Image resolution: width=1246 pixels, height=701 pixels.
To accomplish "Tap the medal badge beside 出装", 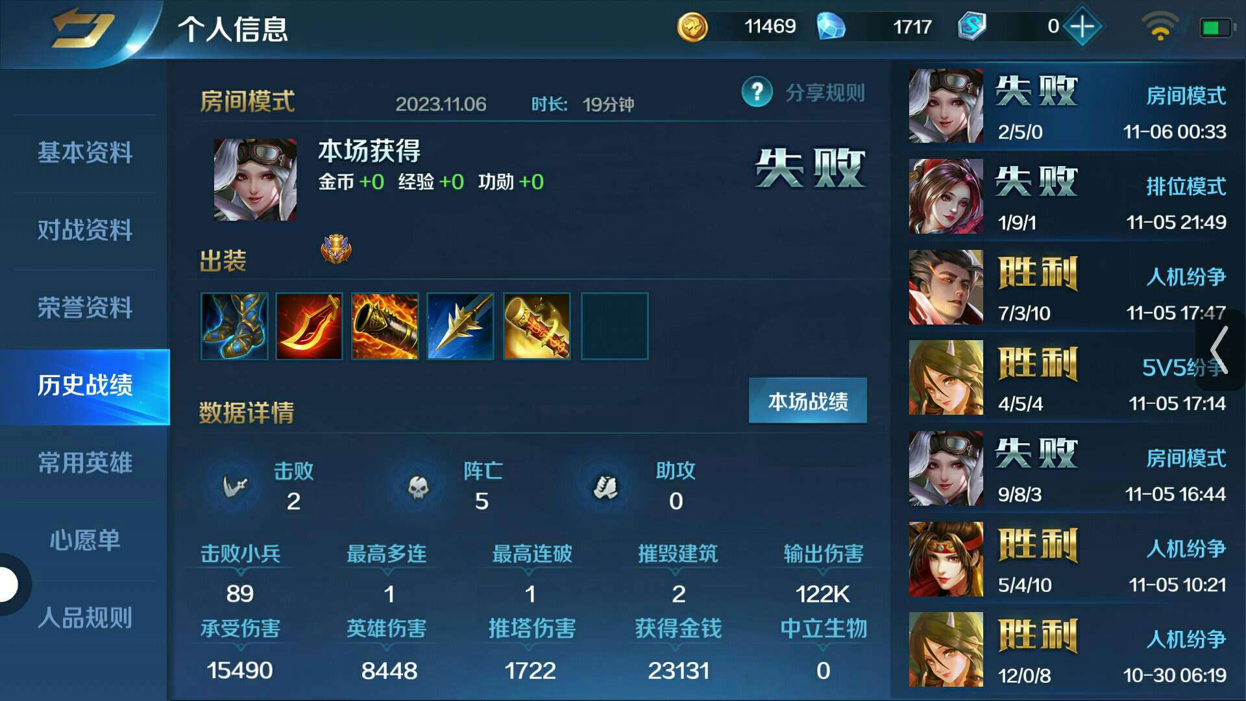I will point(336,249).
